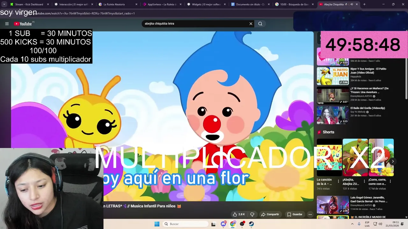Viewport: 408px width, 229px height.
Task: Show hidden system tray icons
Action: click(x=352, y=224)
